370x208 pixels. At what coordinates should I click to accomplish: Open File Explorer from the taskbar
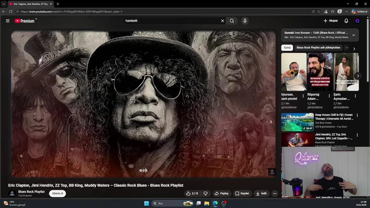coord(207,203)
